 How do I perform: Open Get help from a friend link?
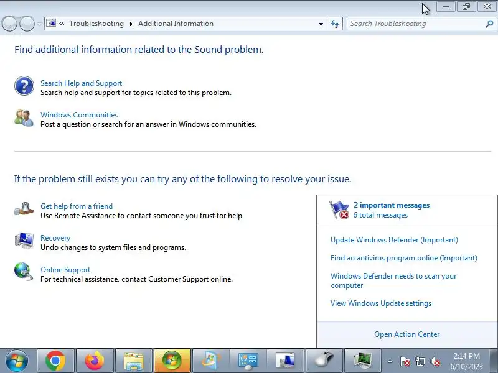(77, 206)
